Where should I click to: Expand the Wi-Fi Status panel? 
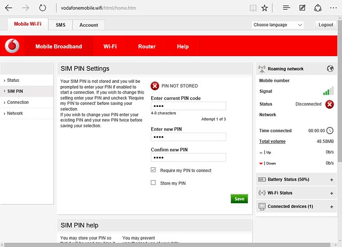tap(331, 193)
